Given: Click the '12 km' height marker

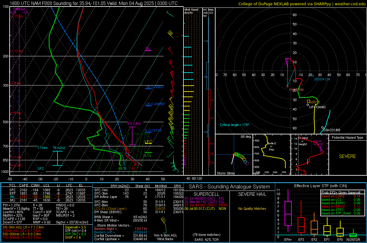Looking at the screenshot, I should (18, 51).
